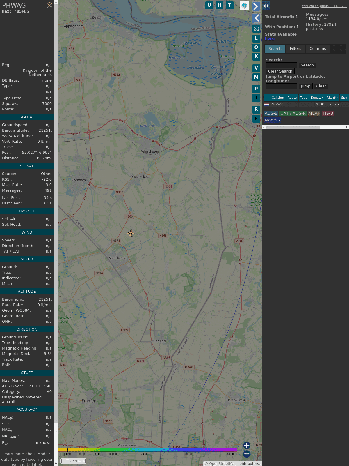Zoom in on the map
Image resolution: width=349 pixels, height=466 pixels.
(x=247, y=445)
